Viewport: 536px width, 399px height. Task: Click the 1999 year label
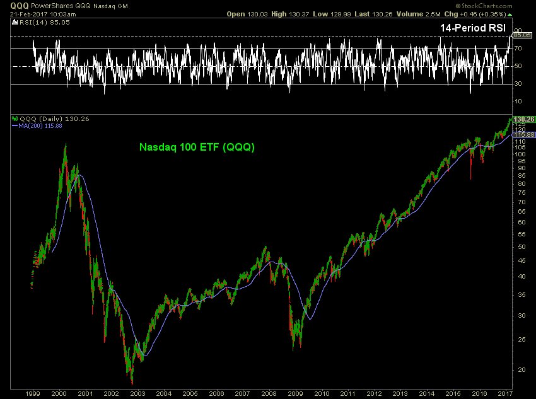[32, 393]
